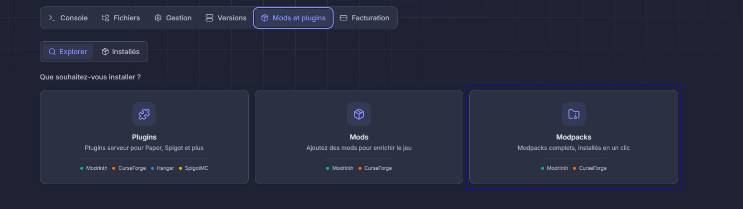Click CurseForge label in Plugins card
Viewport: 743px width, 209px height.
132,168
